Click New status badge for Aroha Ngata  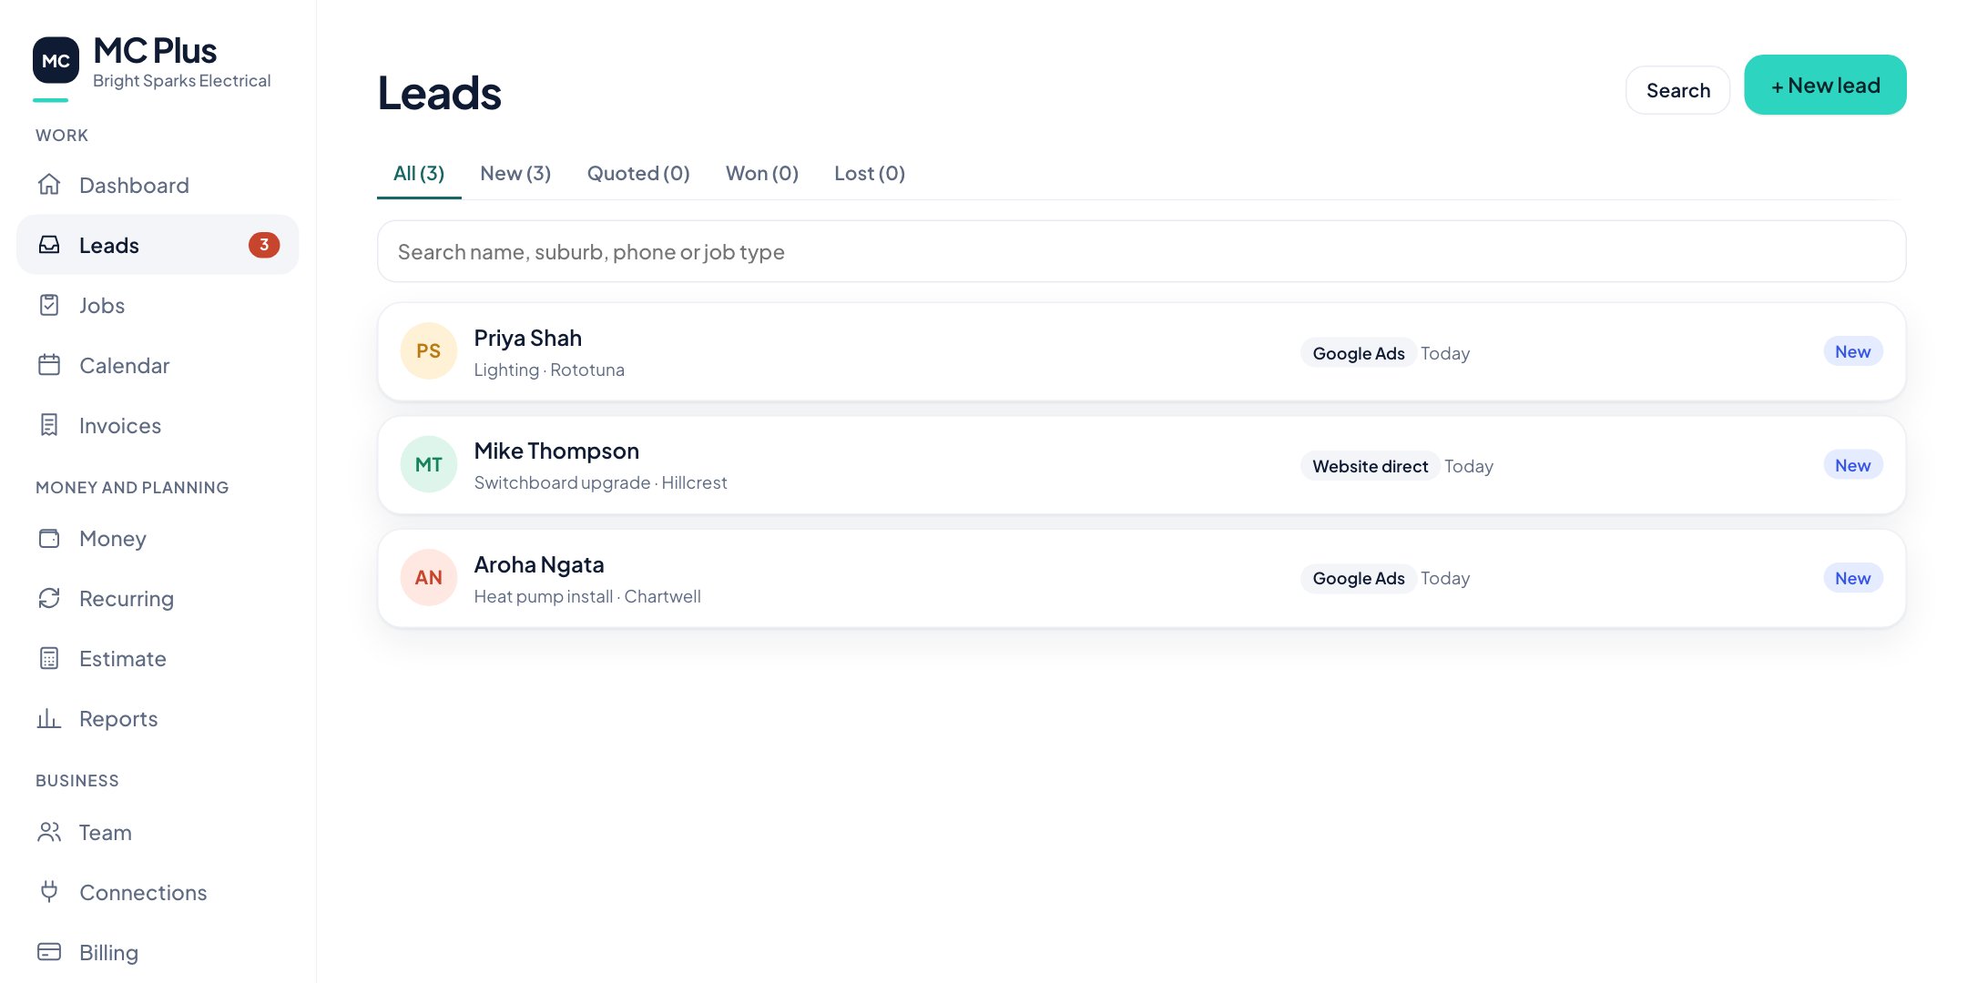(x=1853, y=578)
